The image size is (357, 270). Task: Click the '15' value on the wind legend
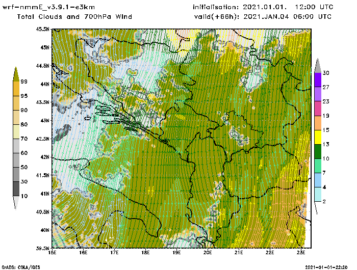pyautogui.click(x=326, y=130)
